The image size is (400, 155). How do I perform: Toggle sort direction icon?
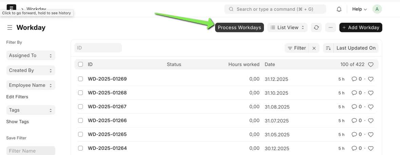point(328,48)
